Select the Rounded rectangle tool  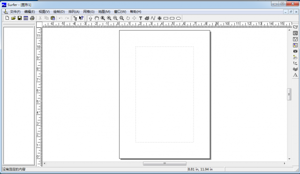tap(172, 18)
